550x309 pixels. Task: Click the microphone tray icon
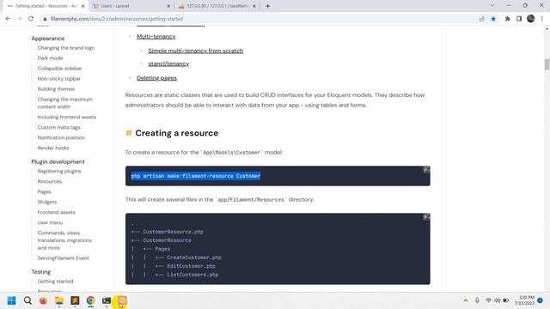pyautogui.click(x=477, y=300)
